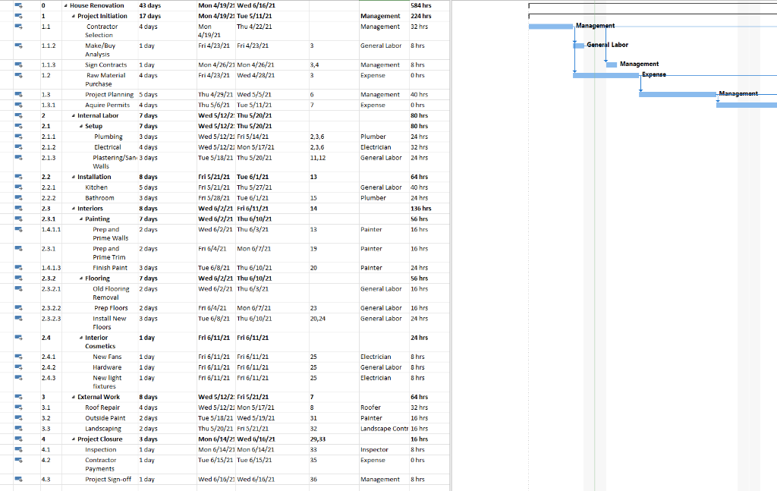Collapse the External Work summary task
The height and width of the screenshot is (491, 777).
(x=74, y=397)
